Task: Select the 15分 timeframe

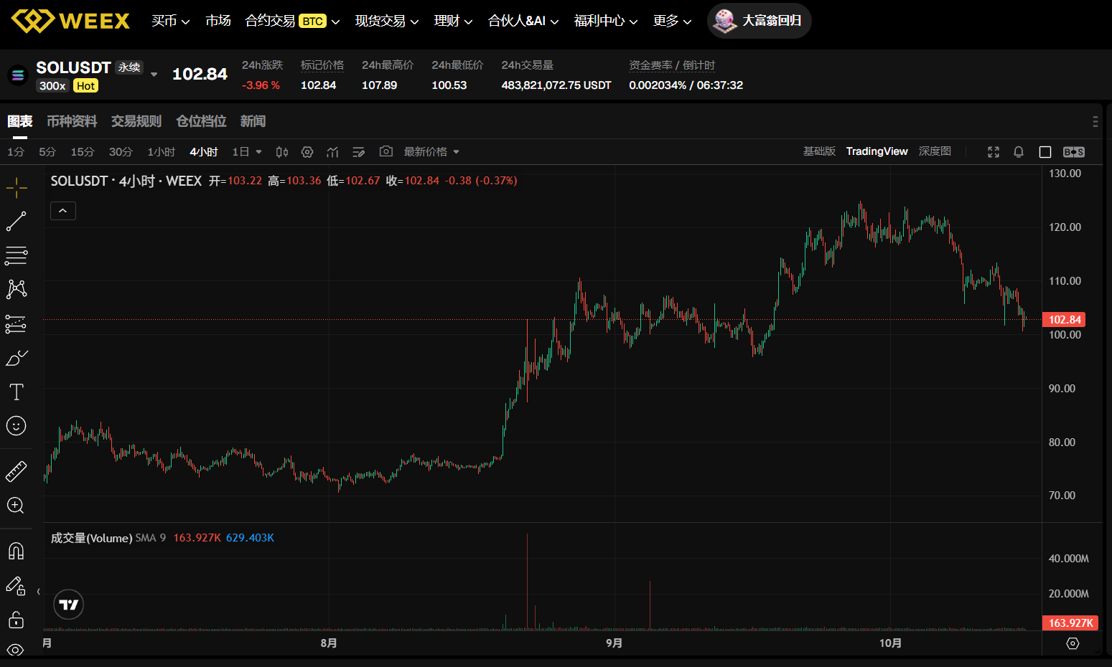Action: click(x=83, y=152)
